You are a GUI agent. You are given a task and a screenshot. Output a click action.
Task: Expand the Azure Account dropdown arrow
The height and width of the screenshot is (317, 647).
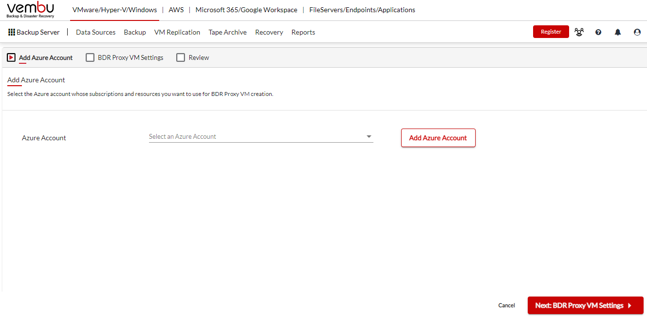click(x=369, y=137)
